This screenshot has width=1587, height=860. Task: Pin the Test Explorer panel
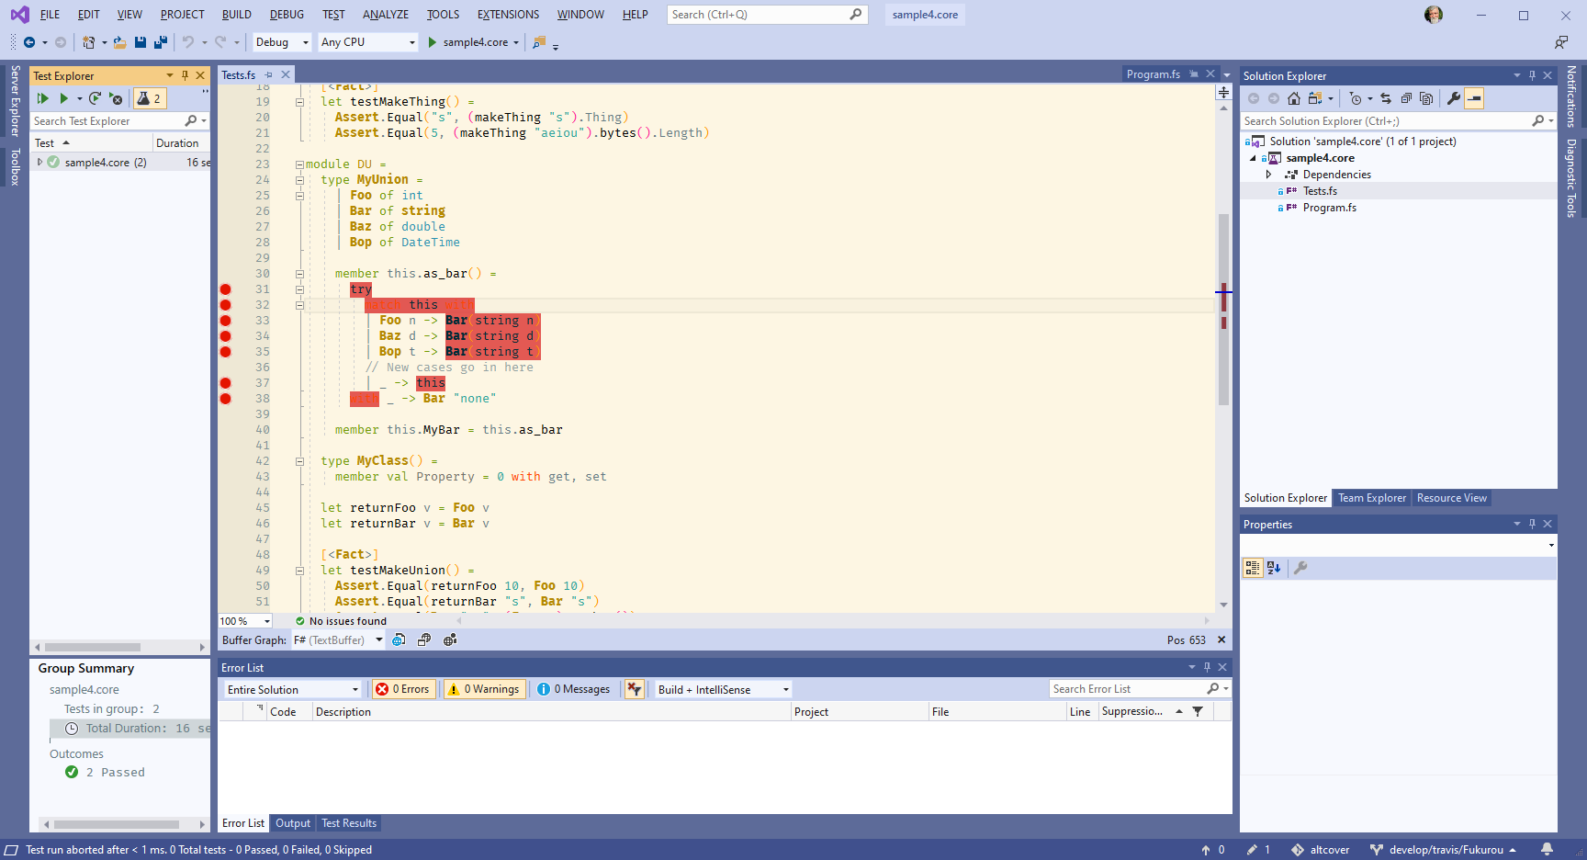[186, 75]
